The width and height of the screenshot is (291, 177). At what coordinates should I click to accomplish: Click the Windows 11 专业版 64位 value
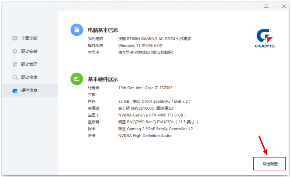(140, 45)
